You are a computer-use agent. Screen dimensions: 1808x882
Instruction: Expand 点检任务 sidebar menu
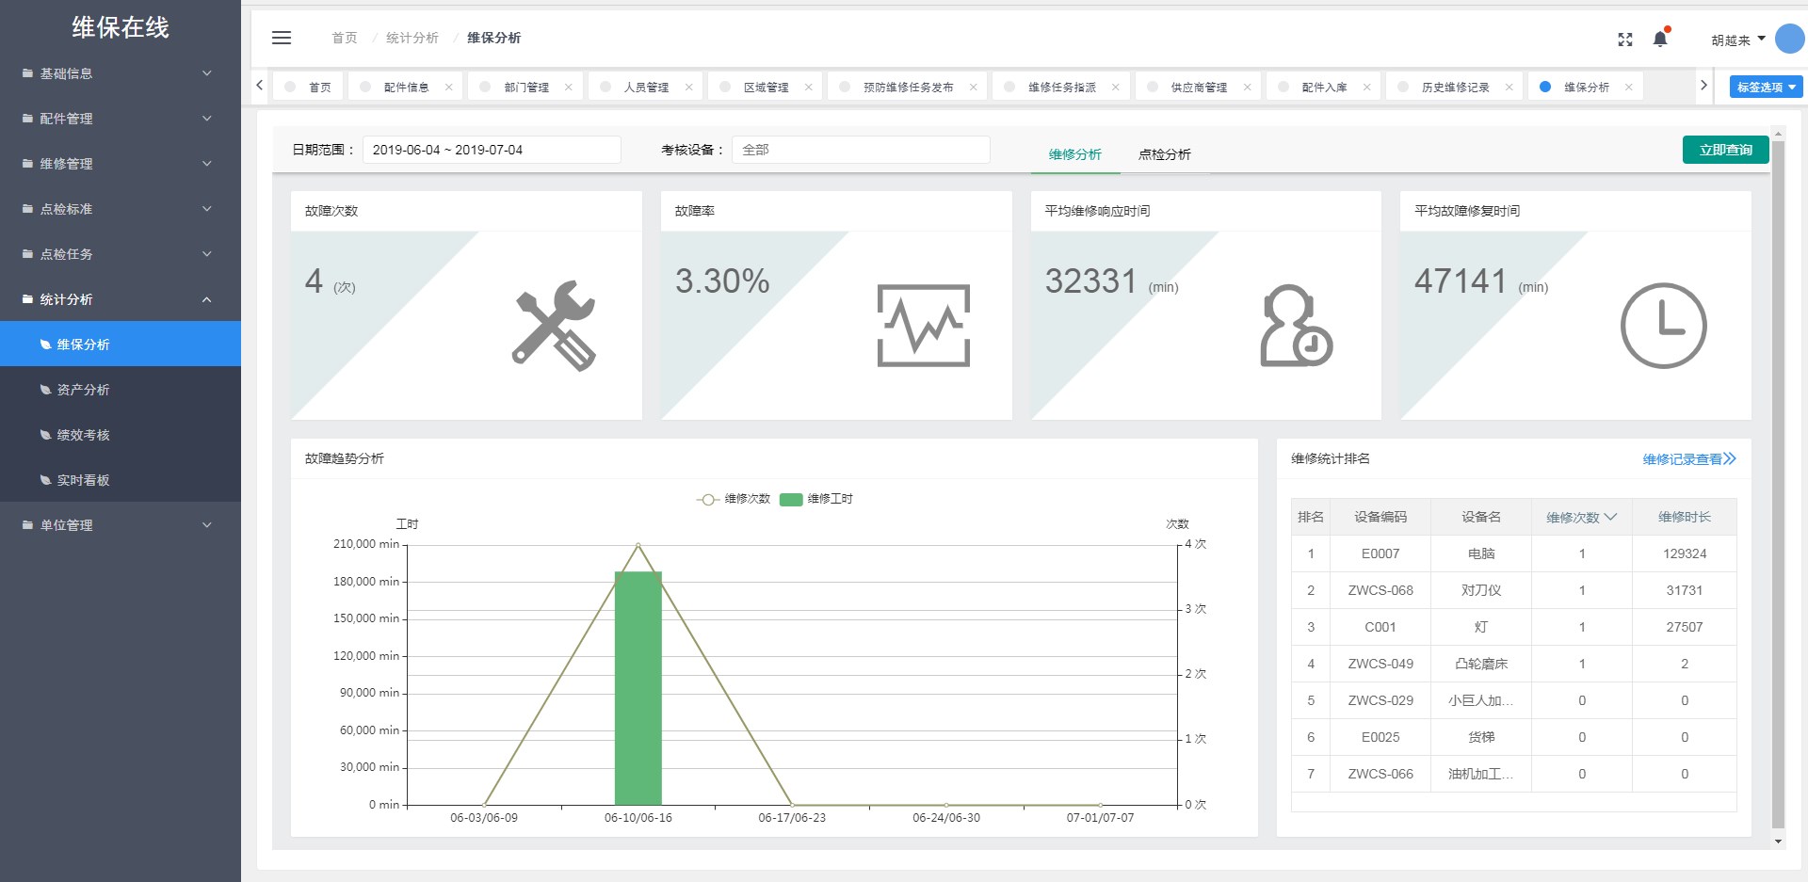121,254
